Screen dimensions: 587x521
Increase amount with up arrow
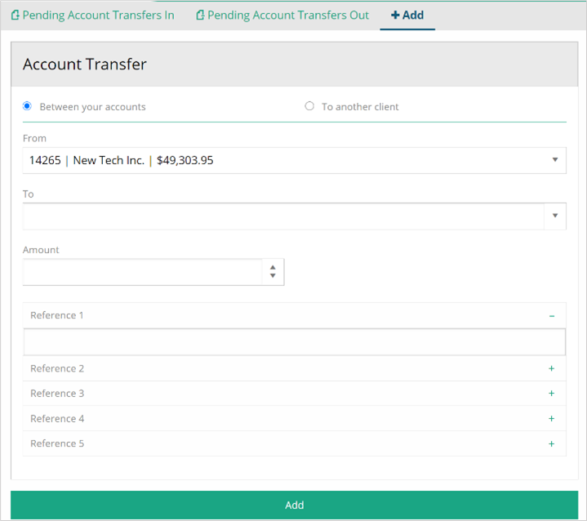click(273, 267)
